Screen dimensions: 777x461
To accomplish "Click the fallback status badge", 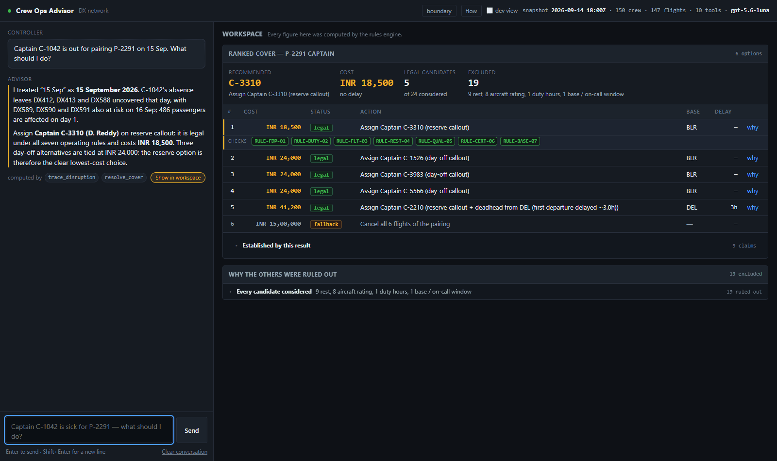I will pos(326,224).
